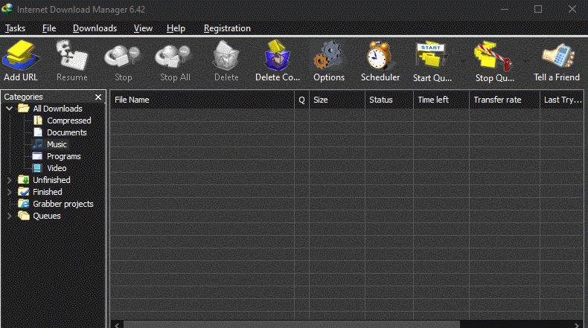This screenshot has width=588, height=328.
Task: Click the Video category film icon
Action: pyautogui.click(x=37, y=168)
